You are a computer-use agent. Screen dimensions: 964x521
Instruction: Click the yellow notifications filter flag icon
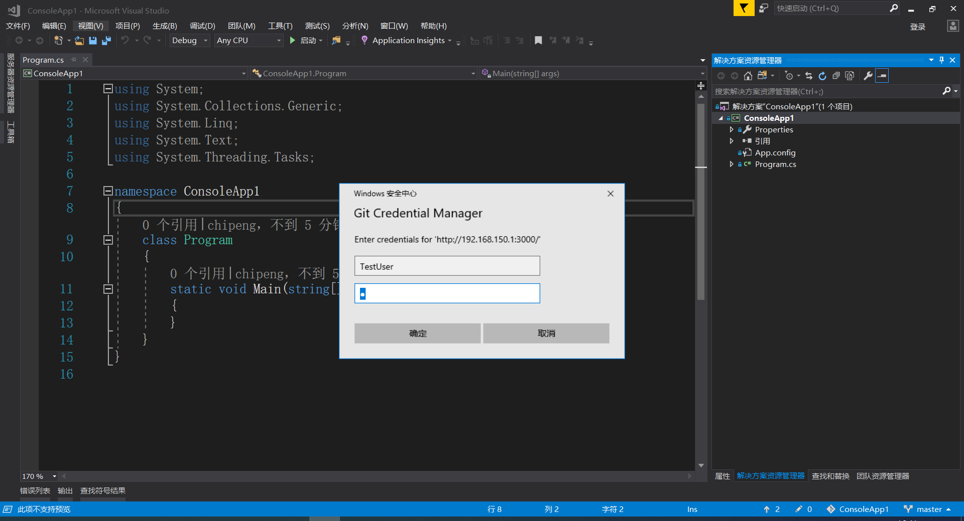(744, 8)
